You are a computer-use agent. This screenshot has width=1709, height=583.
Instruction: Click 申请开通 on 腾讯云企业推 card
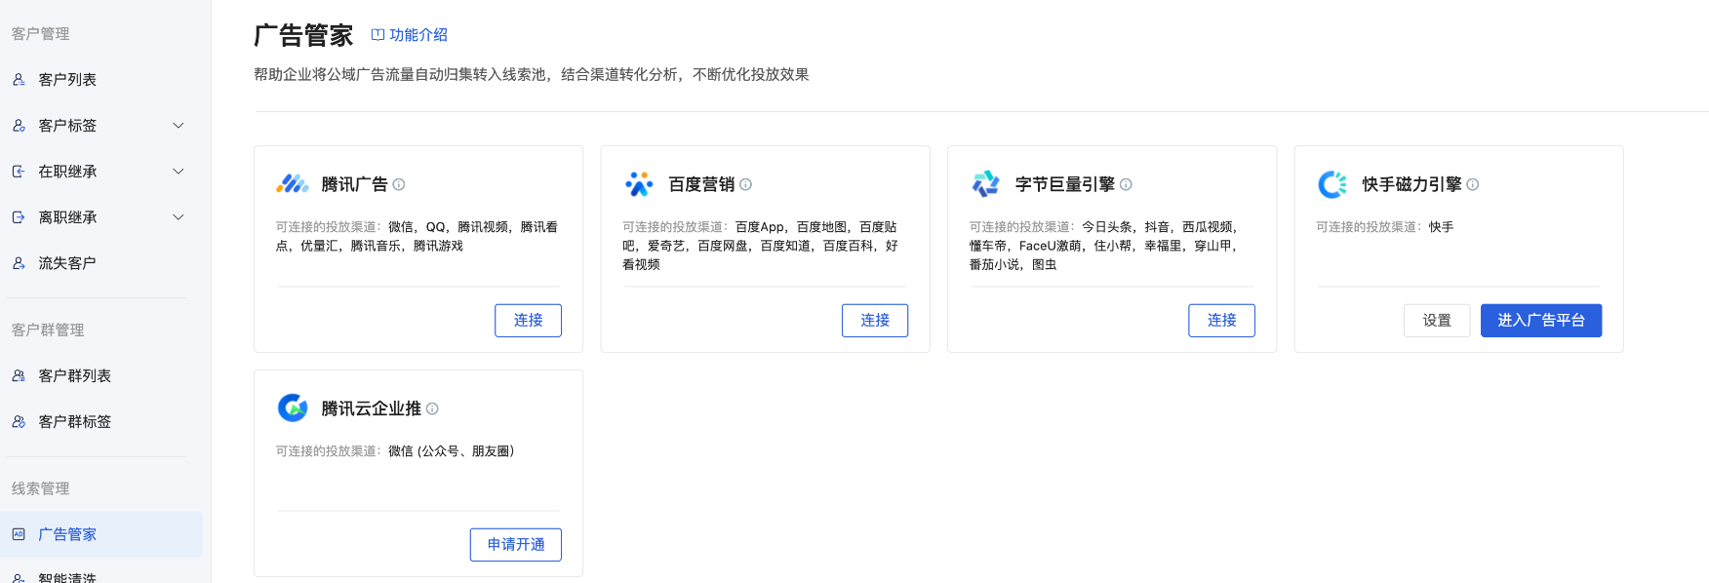tap(516, 545)
